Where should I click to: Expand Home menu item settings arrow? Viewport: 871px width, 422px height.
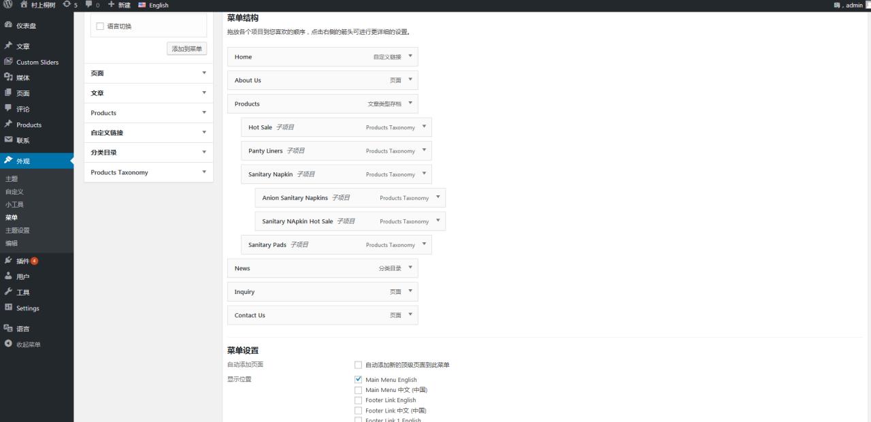(x=410, y=56)
